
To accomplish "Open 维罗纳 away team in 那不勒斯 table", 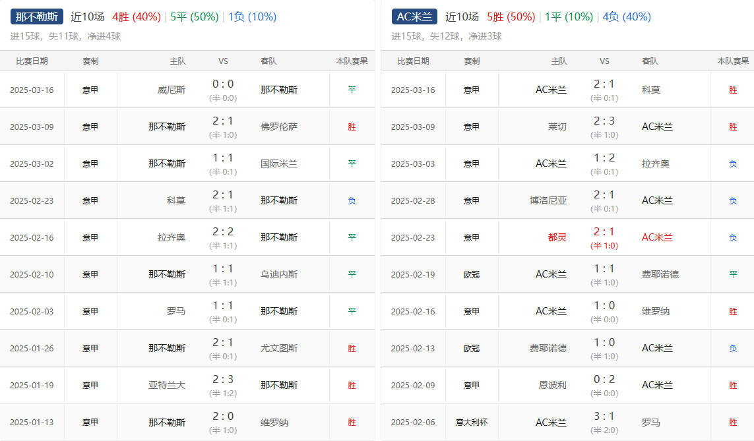I will (x=274, y=423).
